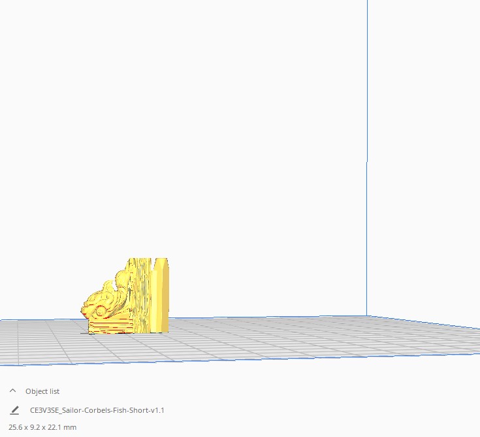Screen dimensions: 480x437
Task: Select the yellow corbel fish model
Action: coord(125,296)
